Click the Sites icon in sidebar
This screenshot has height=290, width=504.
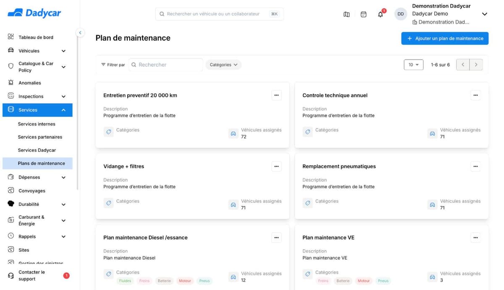11,249
